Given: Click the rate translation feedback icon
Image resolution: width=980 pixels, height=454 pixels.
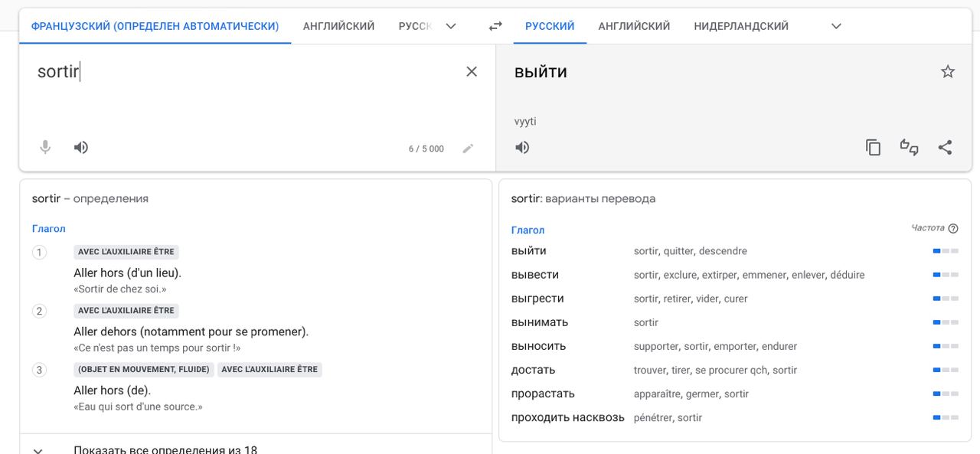Looking at the screenshot, I should pos(909,147).
